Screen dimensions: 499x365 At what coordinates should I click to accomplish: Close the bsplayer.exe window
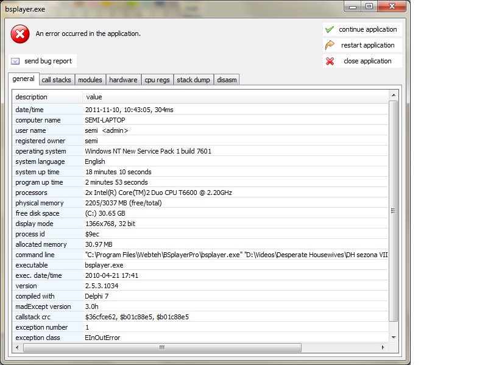click(392, 7)
